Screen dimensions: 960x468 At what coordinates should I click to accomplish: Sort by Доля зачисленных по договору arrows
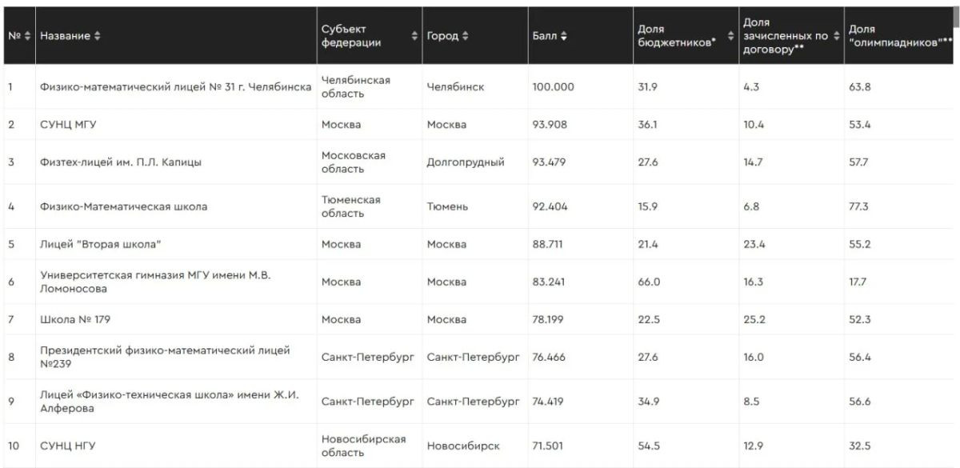click(x=837, y=36)
